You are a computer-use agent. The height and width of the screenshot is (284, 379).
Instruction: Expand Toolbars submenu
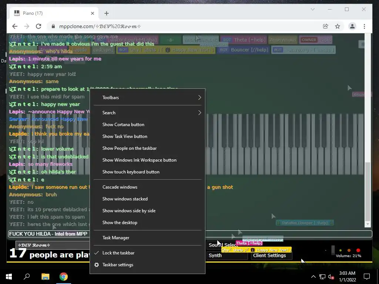point(147,98)
